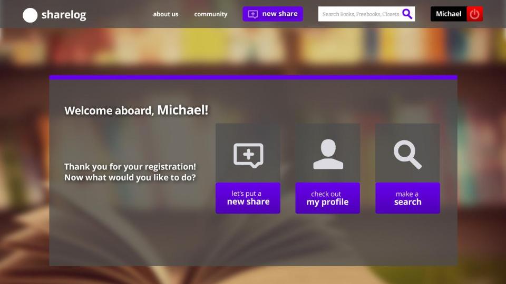This screenshot has width=506, height=284.
Task: Log out with the red power icon
Action: coord(475,14)
